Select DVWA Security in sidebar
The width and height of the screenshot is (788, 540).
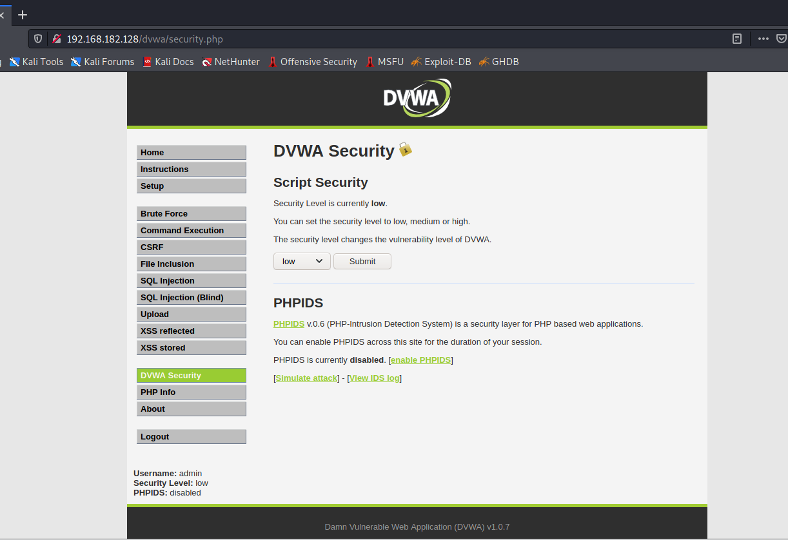tap(192, 375)
